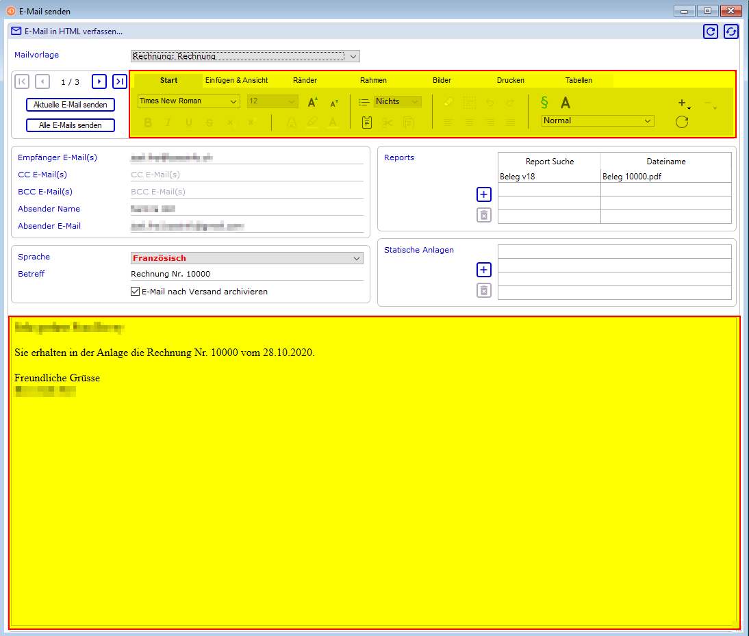The width and height of the screenshot is (749, 636).
Task: Add a static attachment with plus icon
Action: tap(484, 270)
